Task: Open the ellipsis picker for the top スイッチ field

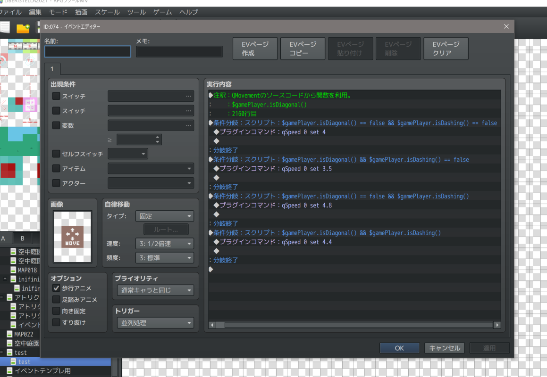Action: (x=189, y=96)
